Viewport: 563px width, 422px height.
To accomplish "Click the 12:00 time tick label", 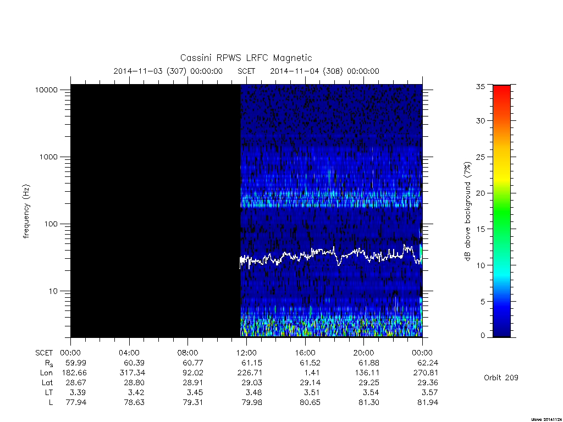I will [246, 353].
